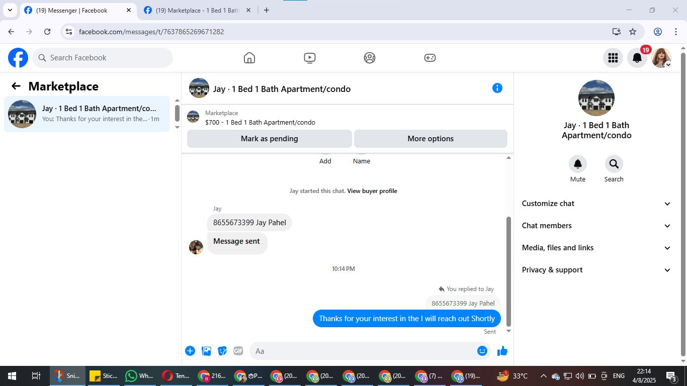Open Facebook home via logo
The width and height of the screenshot is (687, 386).
pos(18,58)
